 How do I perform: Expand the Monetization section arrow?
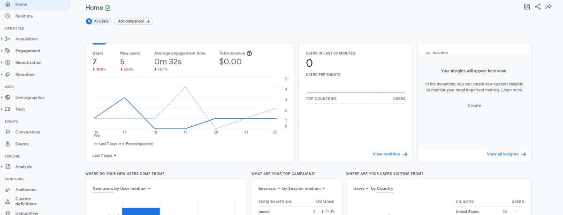pos(2,62)
